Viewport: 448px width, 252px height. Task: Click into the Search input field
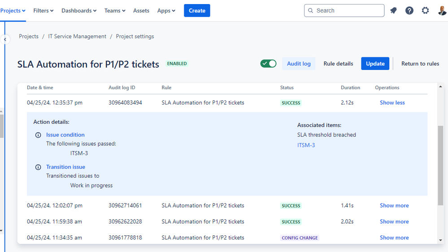(x=348, y=10)
